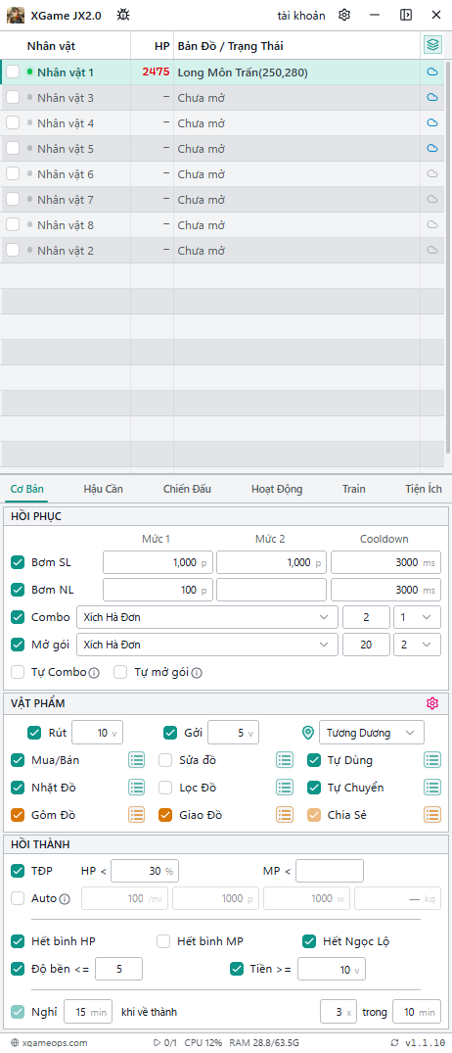
Task: Click the red HP value 2475
Action: coord(156,72)
